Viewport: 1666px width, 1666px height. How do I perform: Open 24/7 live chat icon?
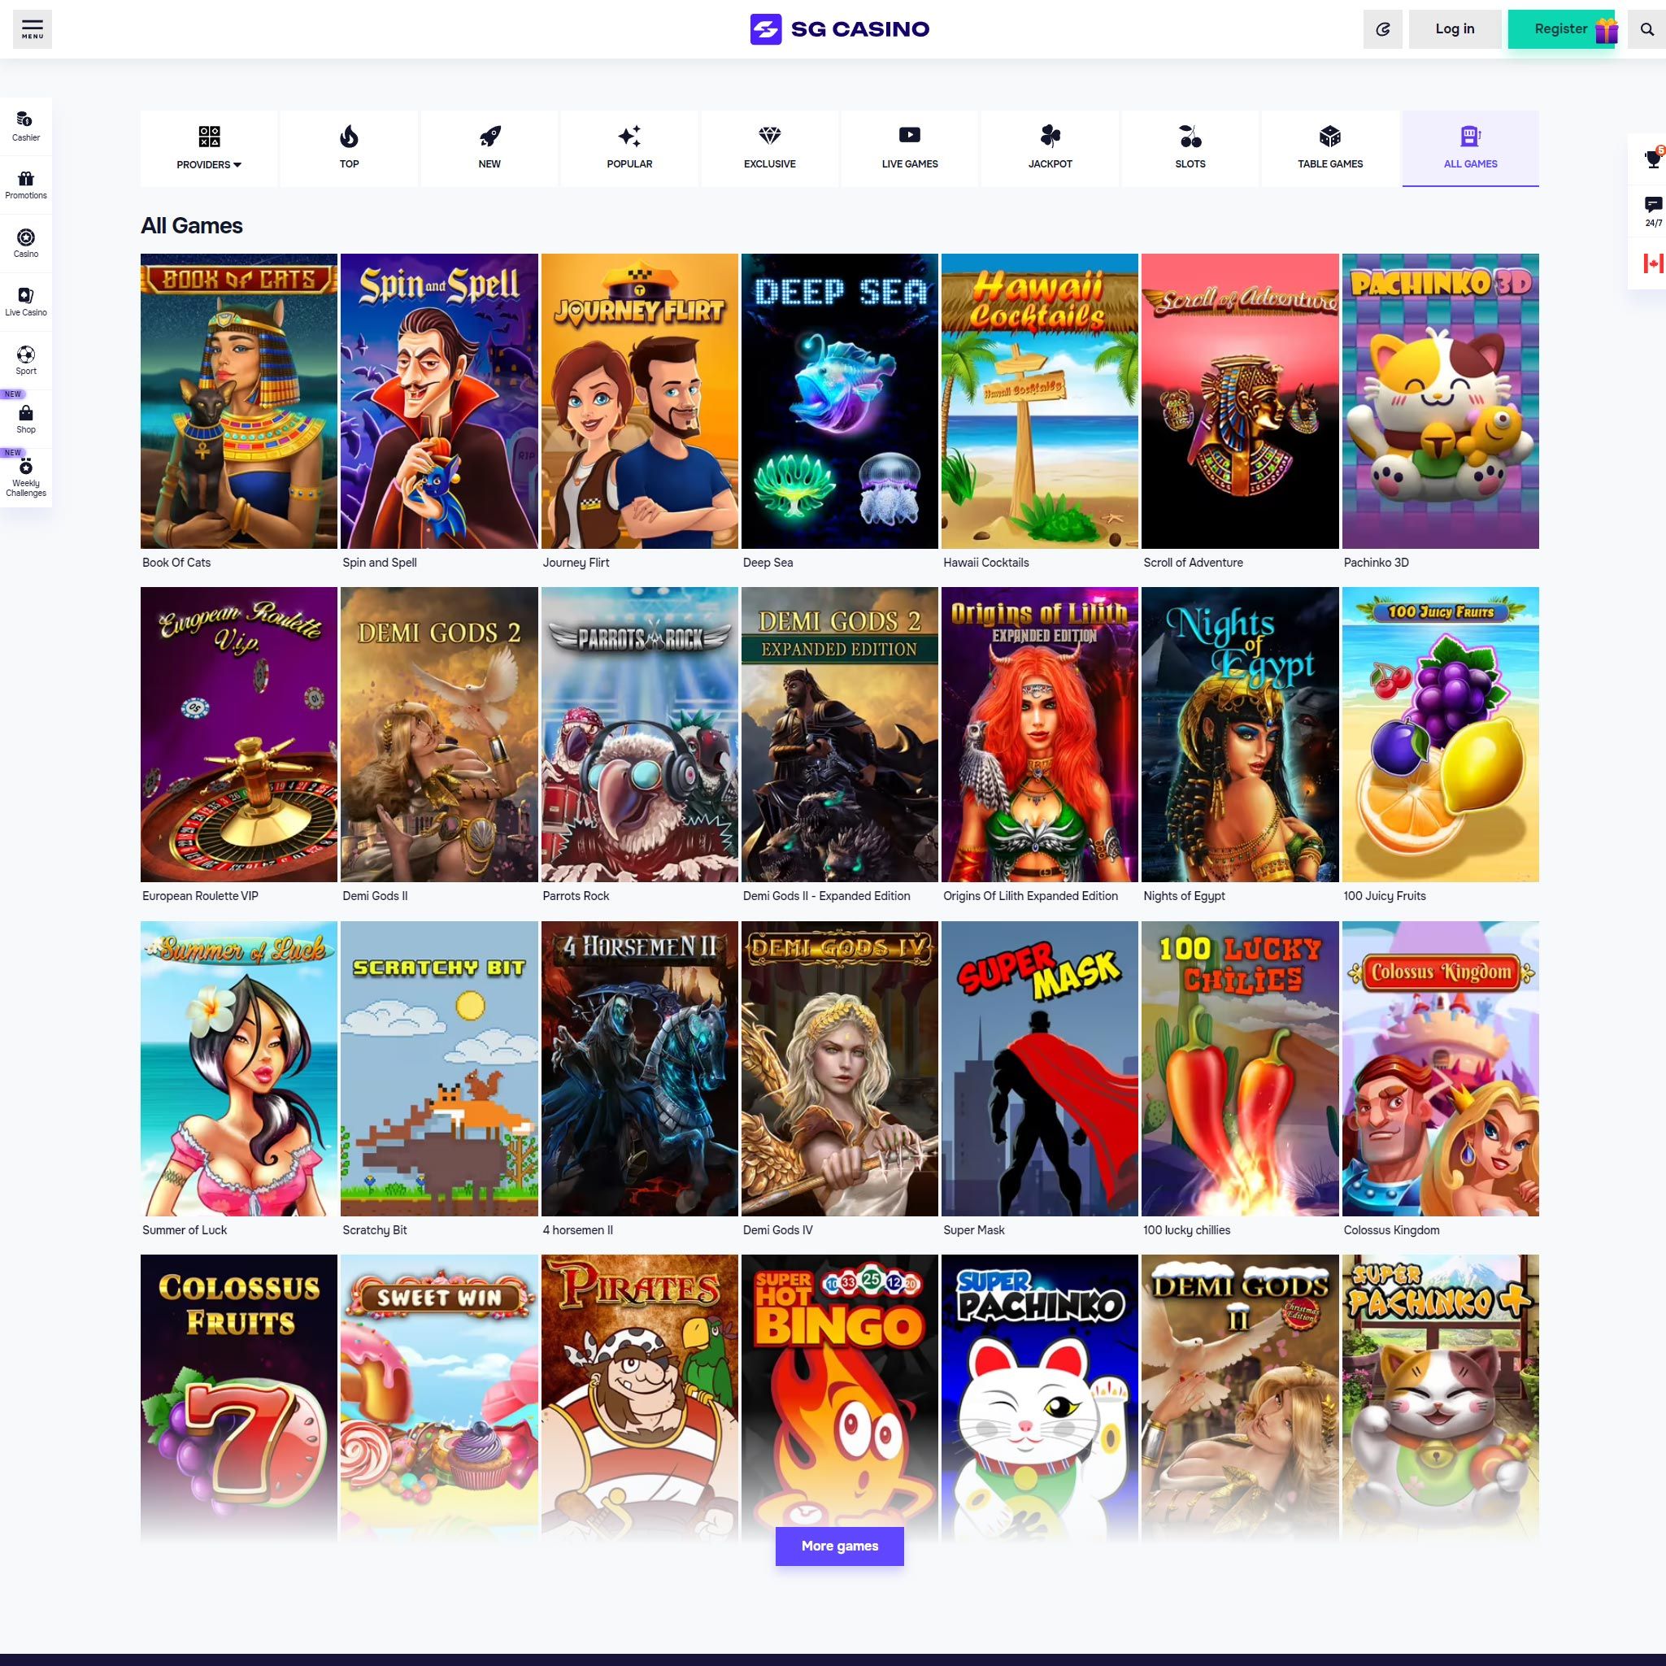[1651, 211]
